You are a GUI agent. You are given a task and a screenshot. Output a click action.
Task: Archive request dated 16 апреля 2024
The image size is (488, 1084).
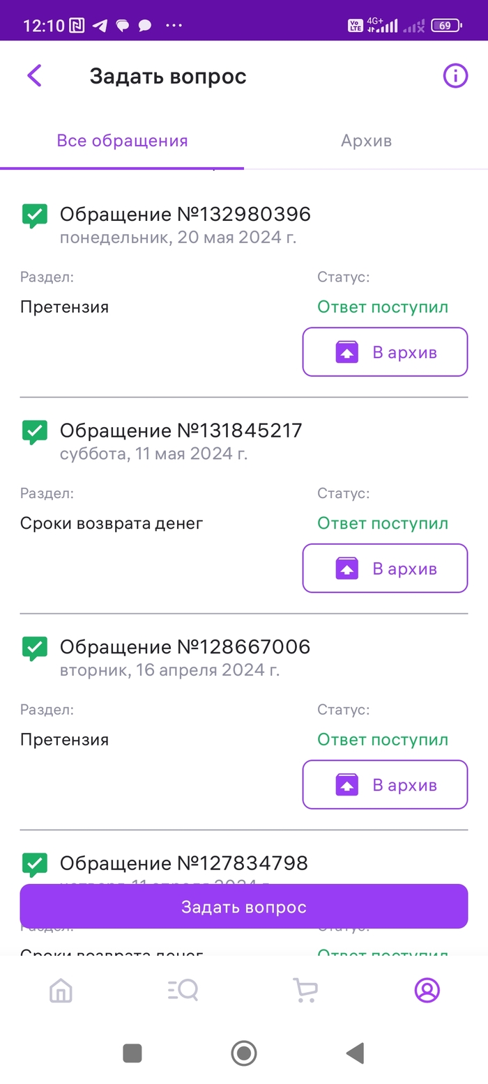click(x=385, y=785)
